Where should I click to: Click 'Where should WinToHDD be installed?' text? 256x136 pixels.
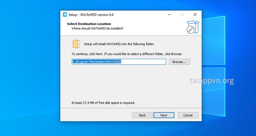[98, 28]
